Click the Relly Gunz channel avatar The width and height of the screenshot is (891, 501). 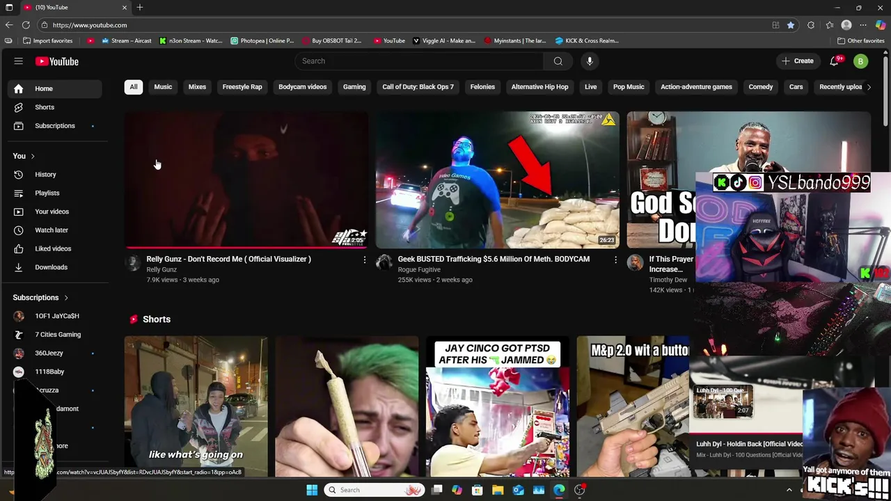point(133,262)
